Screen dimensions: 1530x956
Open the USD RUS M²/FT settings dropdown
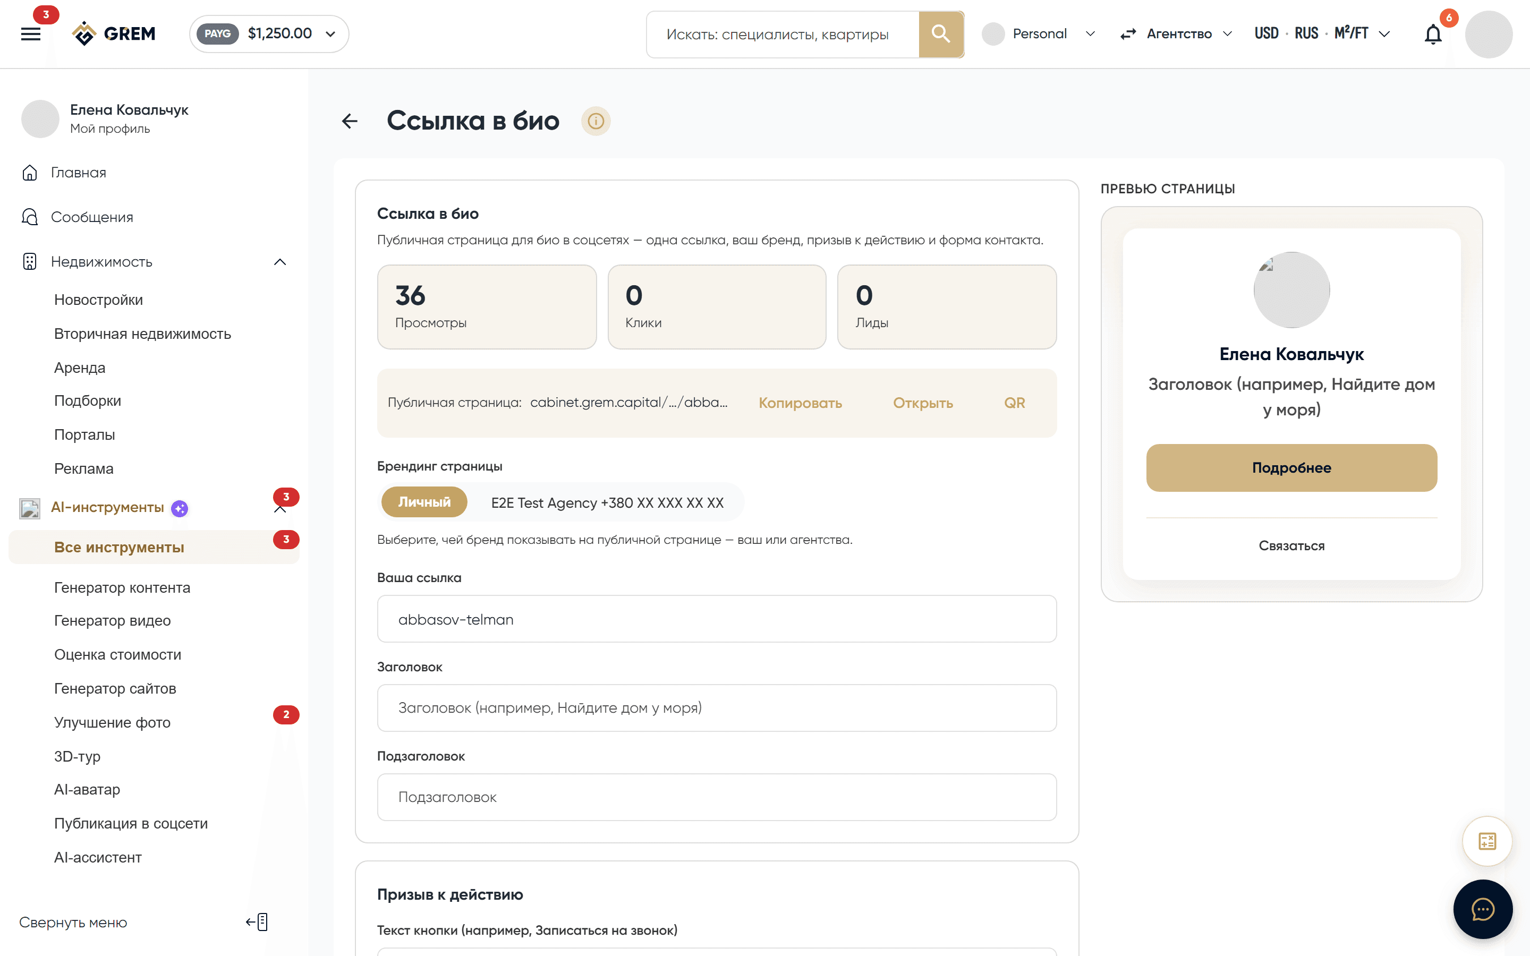tap(1323, 34)
